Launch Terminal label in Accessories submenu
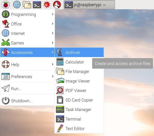The height and width of the screenshot is (136, 154). click(73, 119)
